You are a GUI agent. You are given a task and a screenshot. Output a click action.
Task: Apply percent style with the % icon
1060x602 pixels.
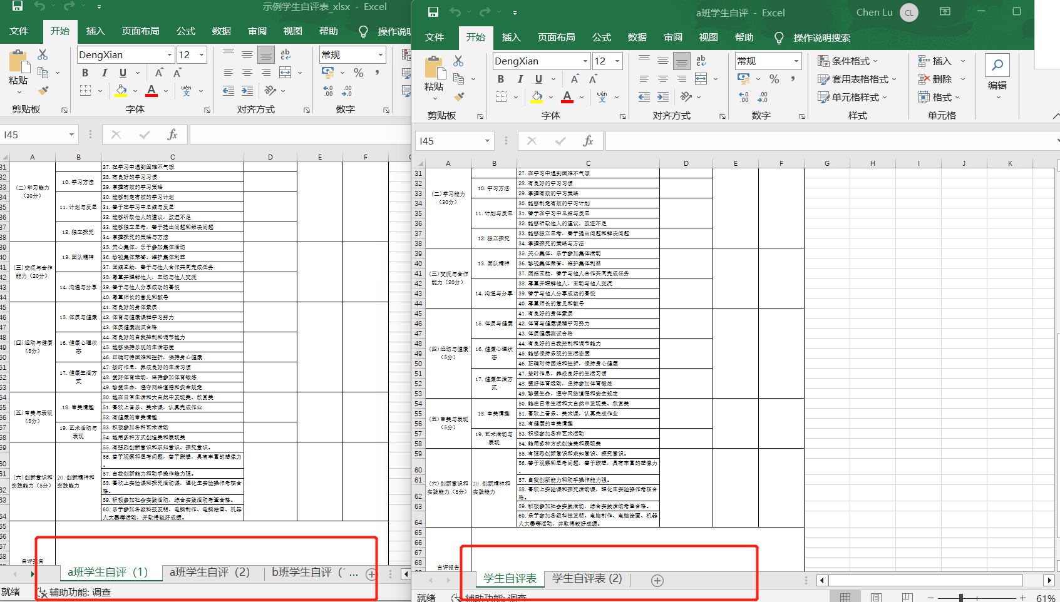774,79
